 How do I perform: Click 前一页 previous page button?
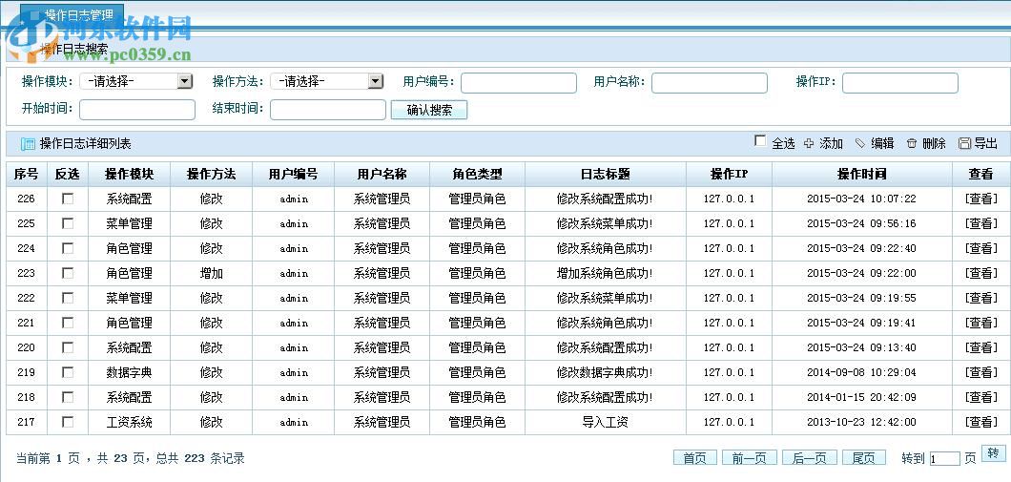click(750, 458)
